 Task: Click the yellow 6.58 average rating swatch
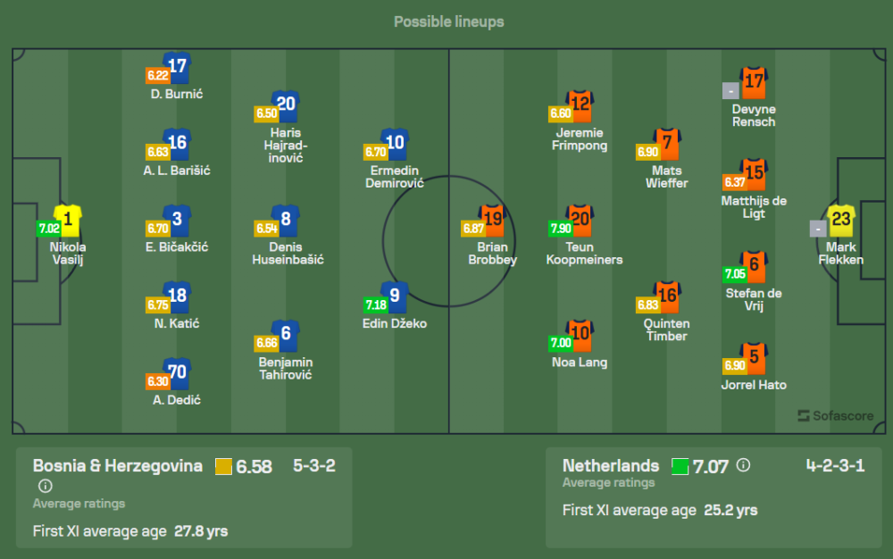(223, 467)
